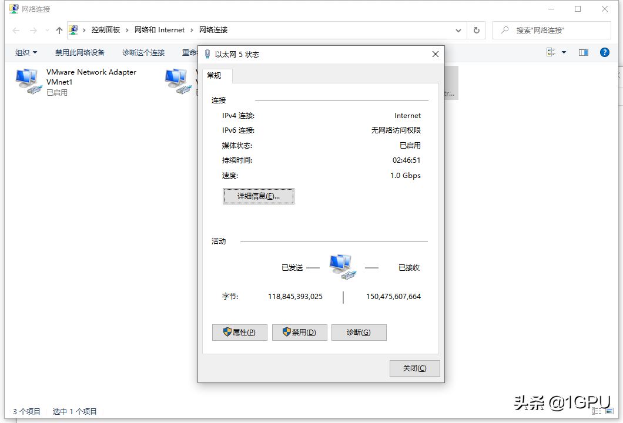The height and width of the screenshot is (423, 623).
Task: Toggle the preview pane icon
Action: [583, 52]
